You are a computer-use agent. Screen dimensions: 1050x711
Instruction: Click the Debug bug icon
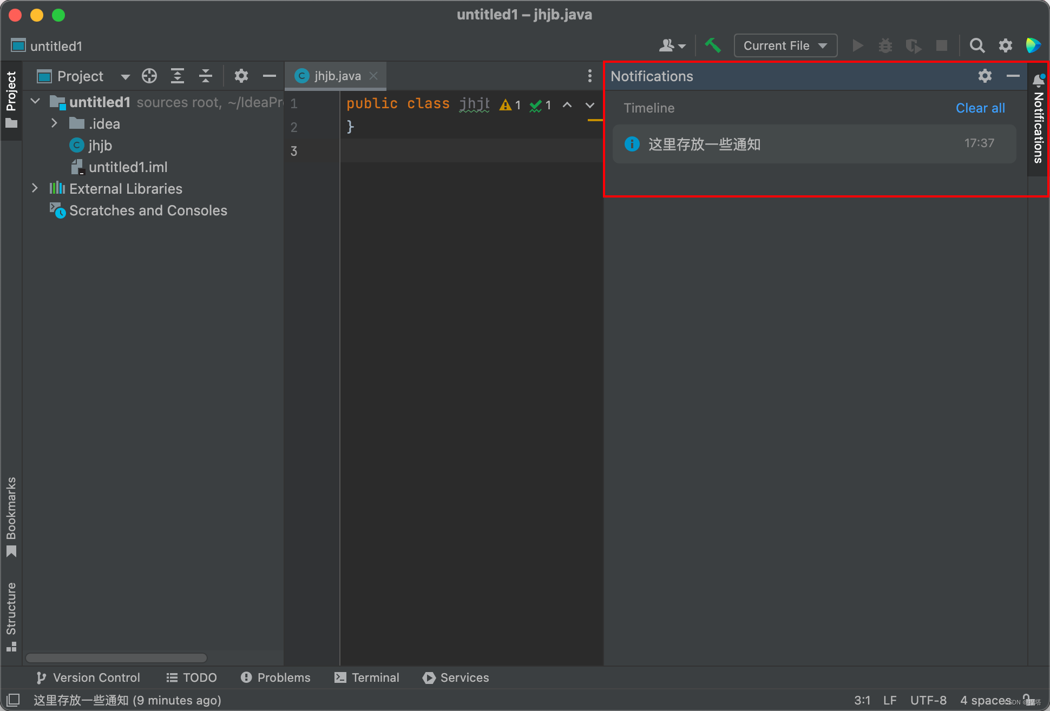[885, 45]
